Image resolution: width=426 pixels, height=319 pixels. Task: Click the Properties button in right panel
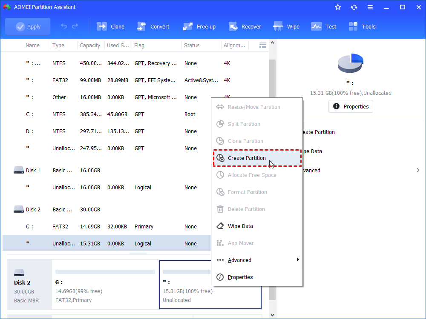tap(351, 106)
